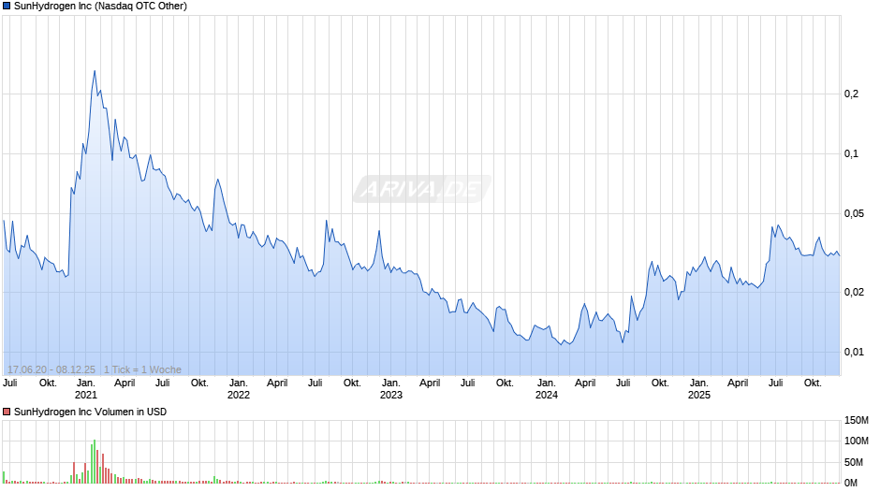This screenshot has height=492, width=880.
Task: Click the volume axis label '150M'
Action: [x=857, y=420]
